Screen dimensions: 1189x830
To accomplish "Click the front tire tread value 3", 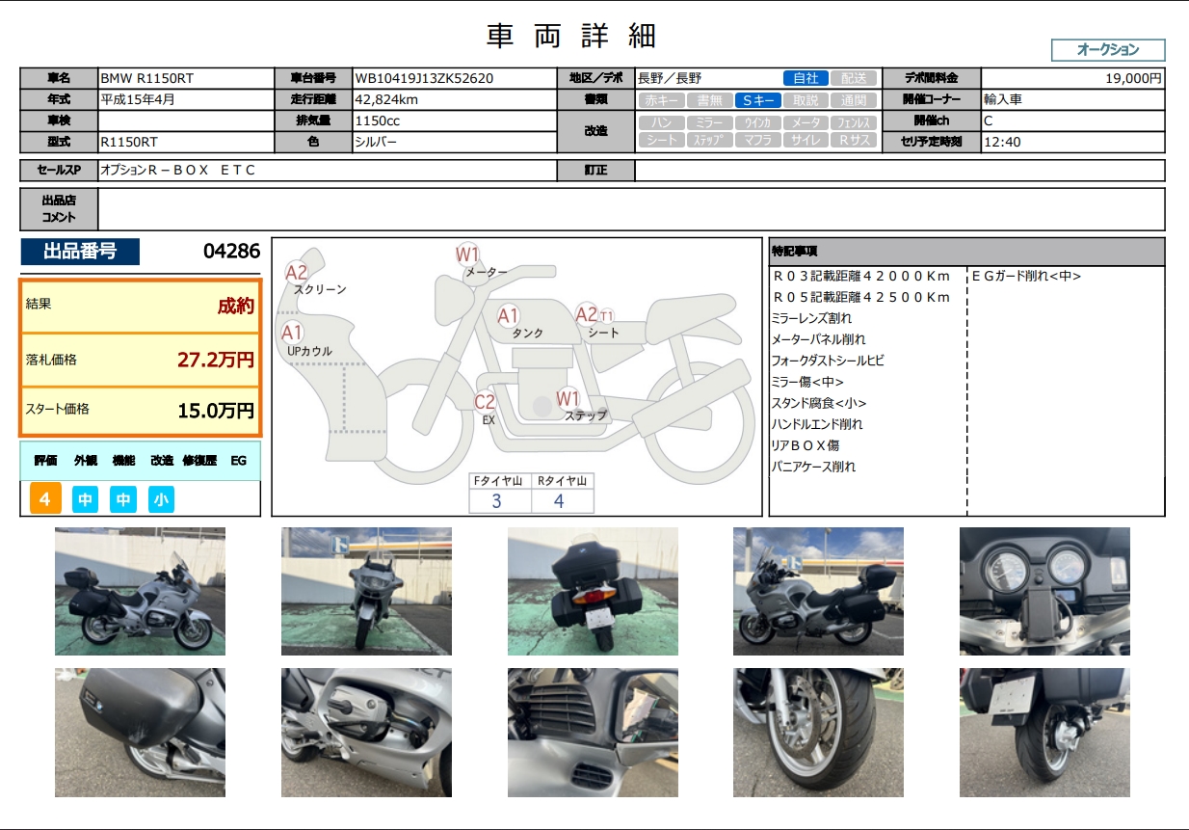I will [497, 501].
